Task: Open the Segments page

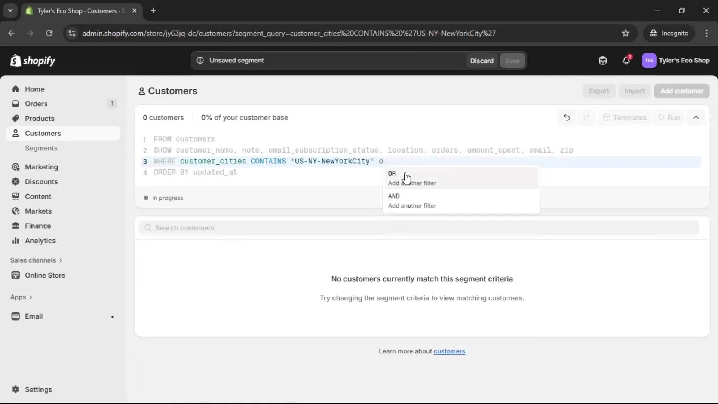Action: pyautogui.click(x=41, y=148)
